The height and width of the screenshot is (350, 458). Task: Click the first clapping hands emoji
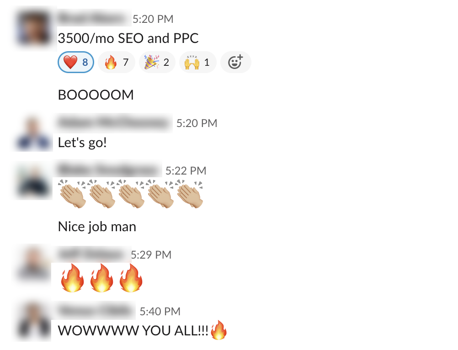[72, 194]
